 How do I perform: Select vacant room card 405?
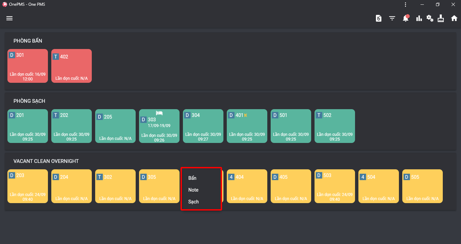(x=291, y=186)
